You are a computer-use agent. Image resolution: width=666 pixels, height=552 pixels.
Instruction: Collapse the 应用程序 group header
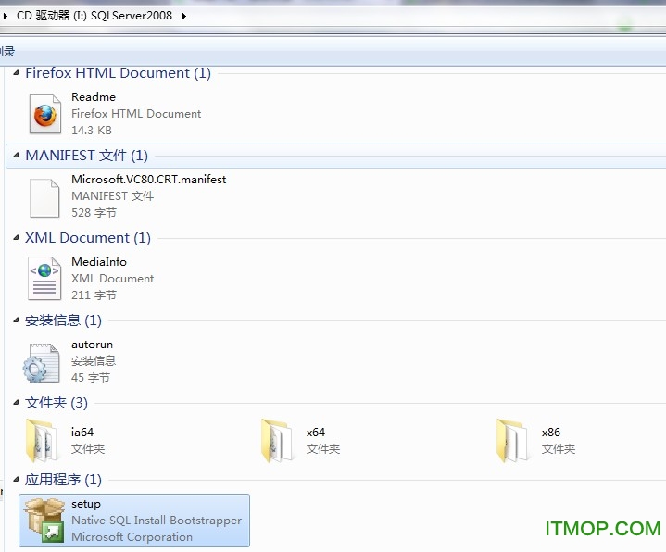pos(16,480)
